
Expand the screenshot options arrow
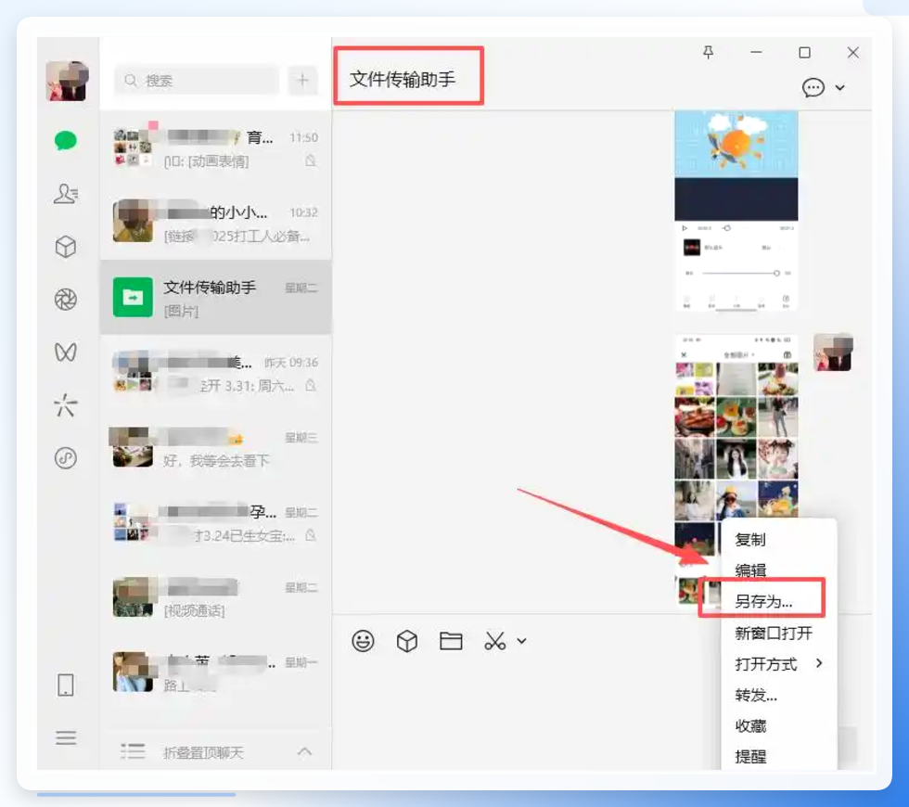tap(521, 641)
